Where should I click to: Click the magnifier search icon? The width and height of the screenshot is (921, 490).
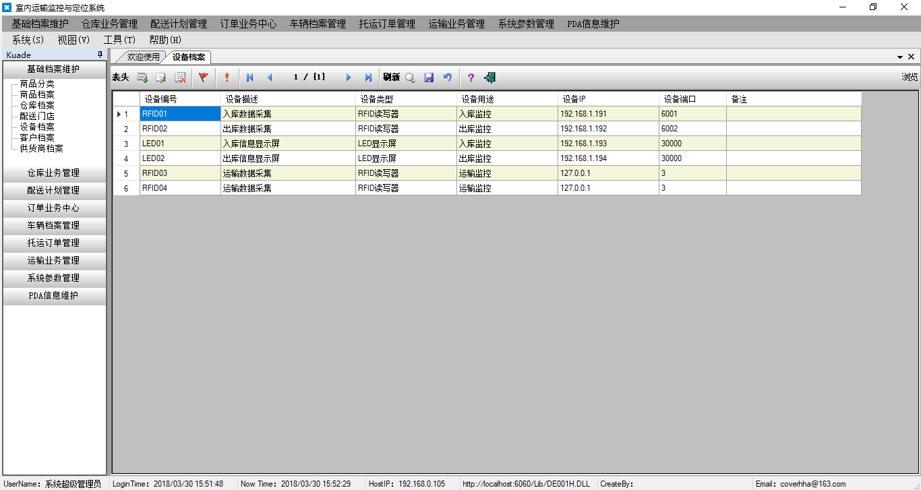click(410, 78)
